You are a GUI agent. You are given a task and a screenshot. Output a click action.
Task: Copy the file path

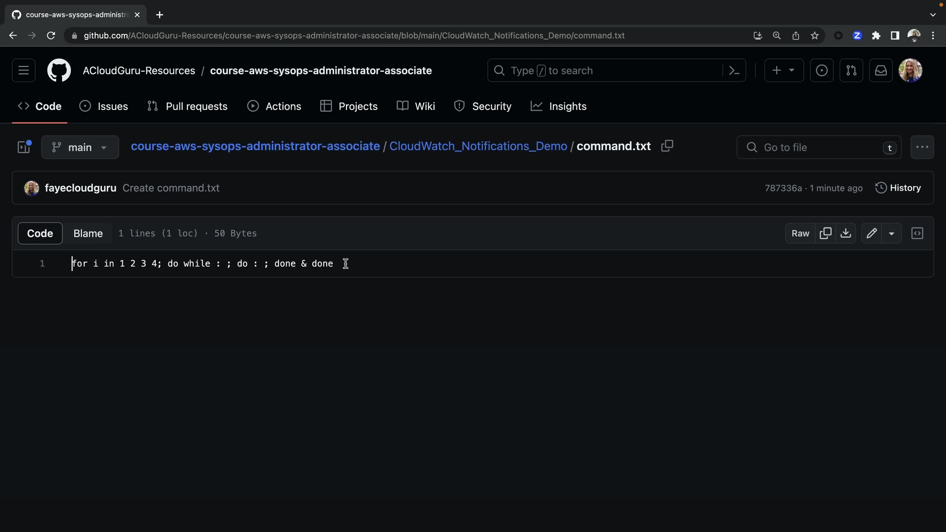coord(667,146)
